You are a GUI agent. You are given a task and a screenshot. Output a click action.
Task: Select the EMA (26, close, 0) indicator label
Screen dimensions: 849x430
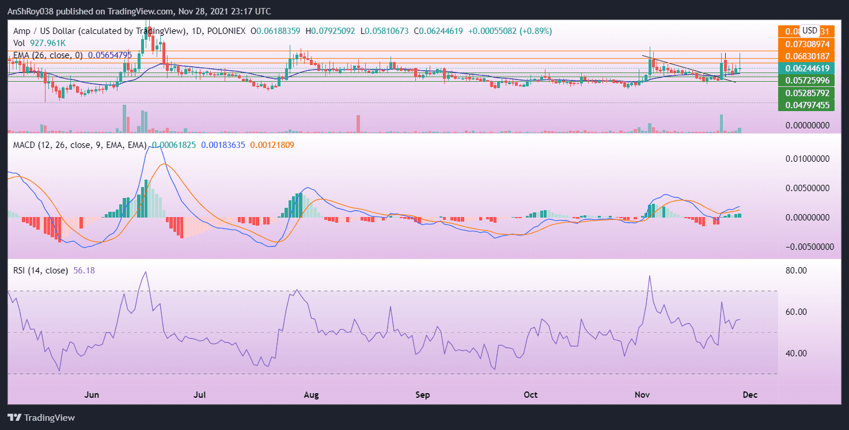48,55
